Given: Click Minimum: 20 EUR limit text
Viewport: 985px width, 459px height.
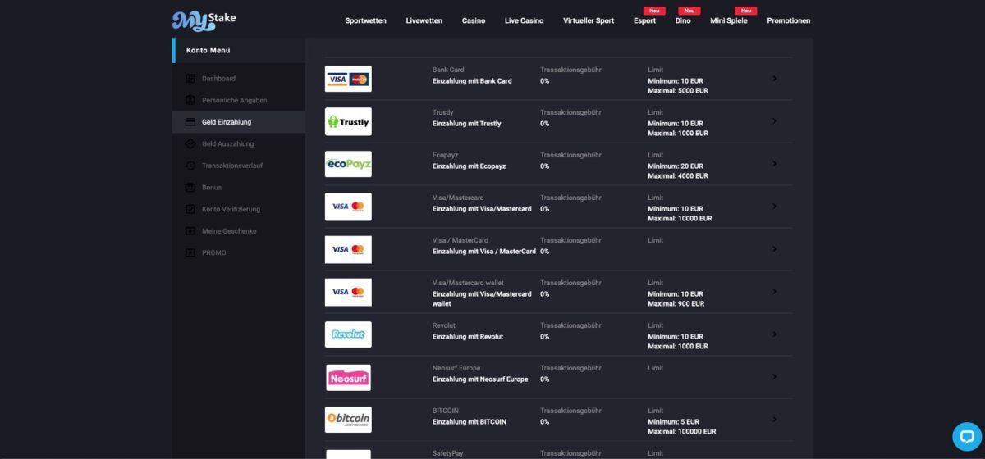Looking at the screenshot, I should [676, 166].
